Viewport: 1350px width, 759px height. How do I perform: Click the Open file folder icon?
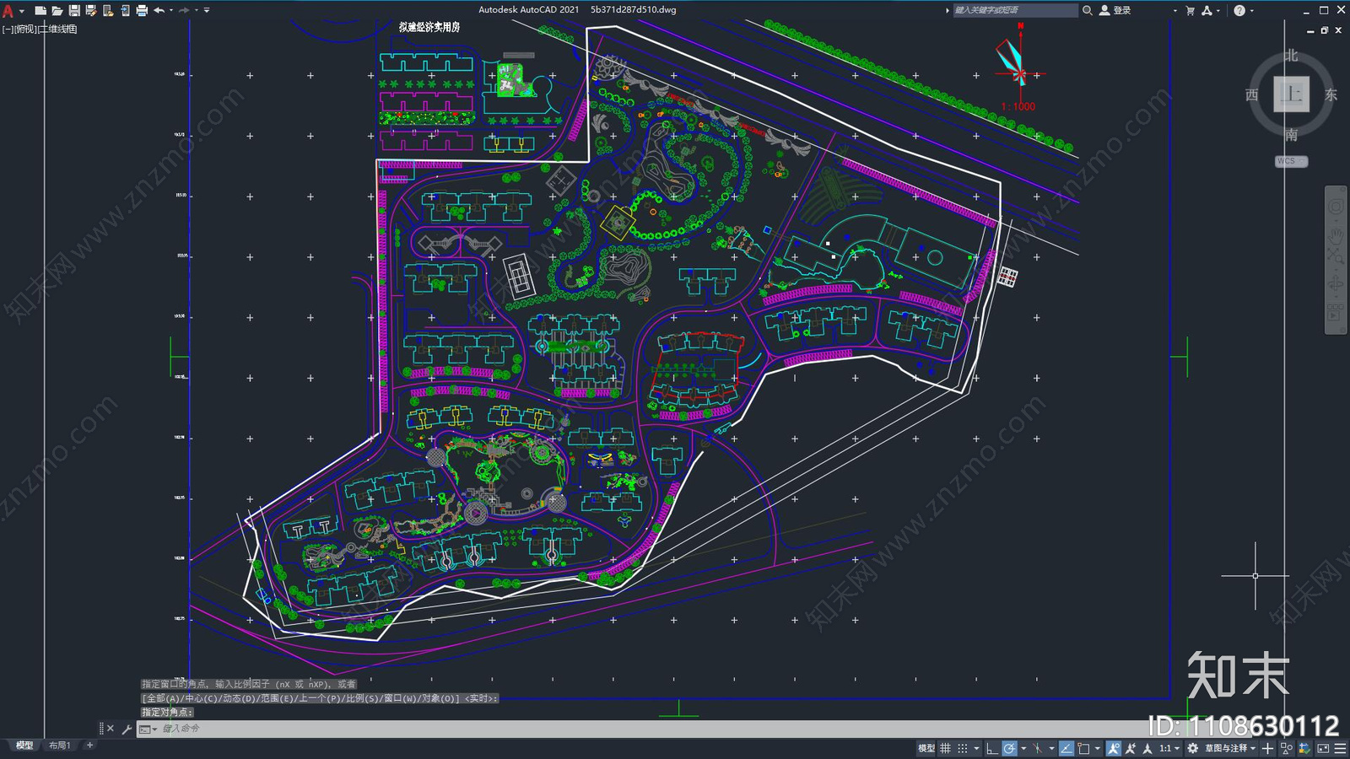point(57,10)
